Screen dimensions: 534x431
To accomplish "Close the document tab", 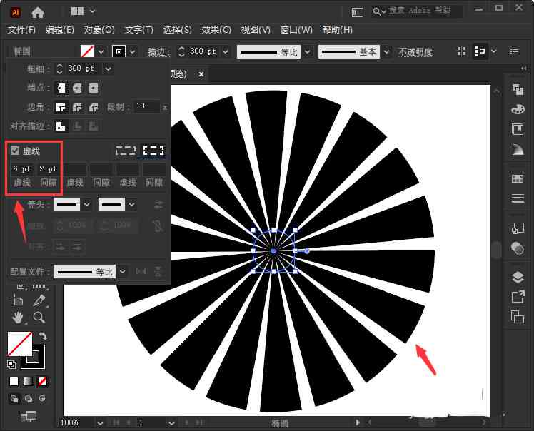I will [201, 74].
